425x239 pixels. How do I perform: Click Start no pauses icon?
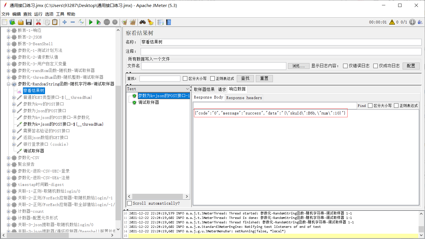coord(99,22)
